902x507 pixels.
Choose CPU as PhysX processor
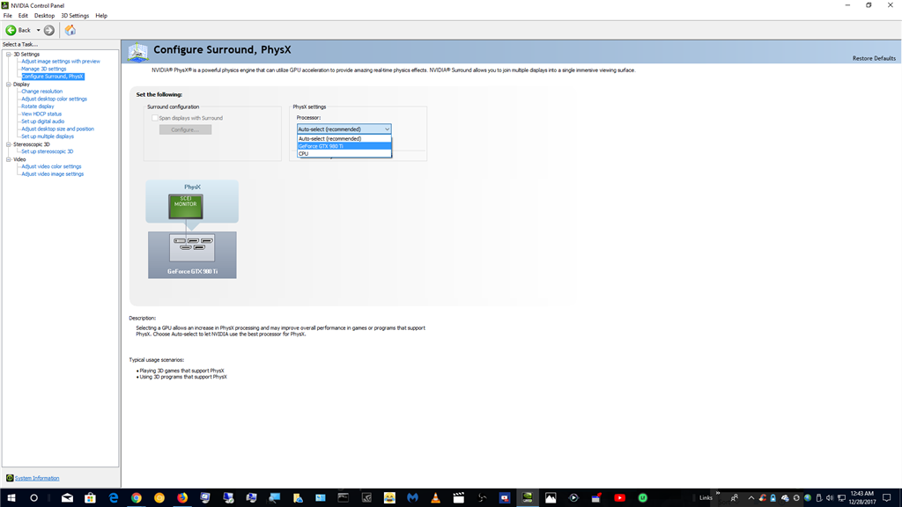[x=344, y=153]
